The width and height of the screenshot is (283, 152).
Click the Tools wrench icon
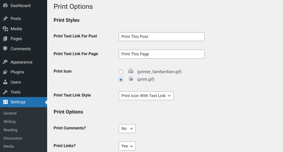pyautogui.click(x=5, y=92)
